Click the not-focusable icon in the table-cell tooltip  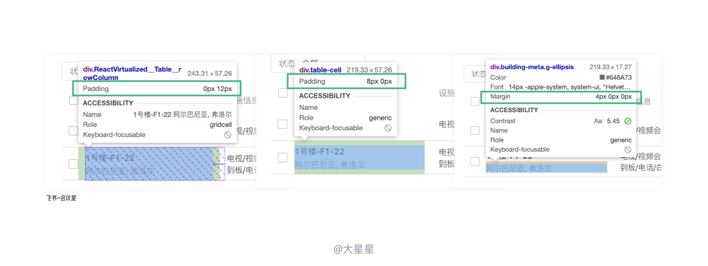(388, 128)
